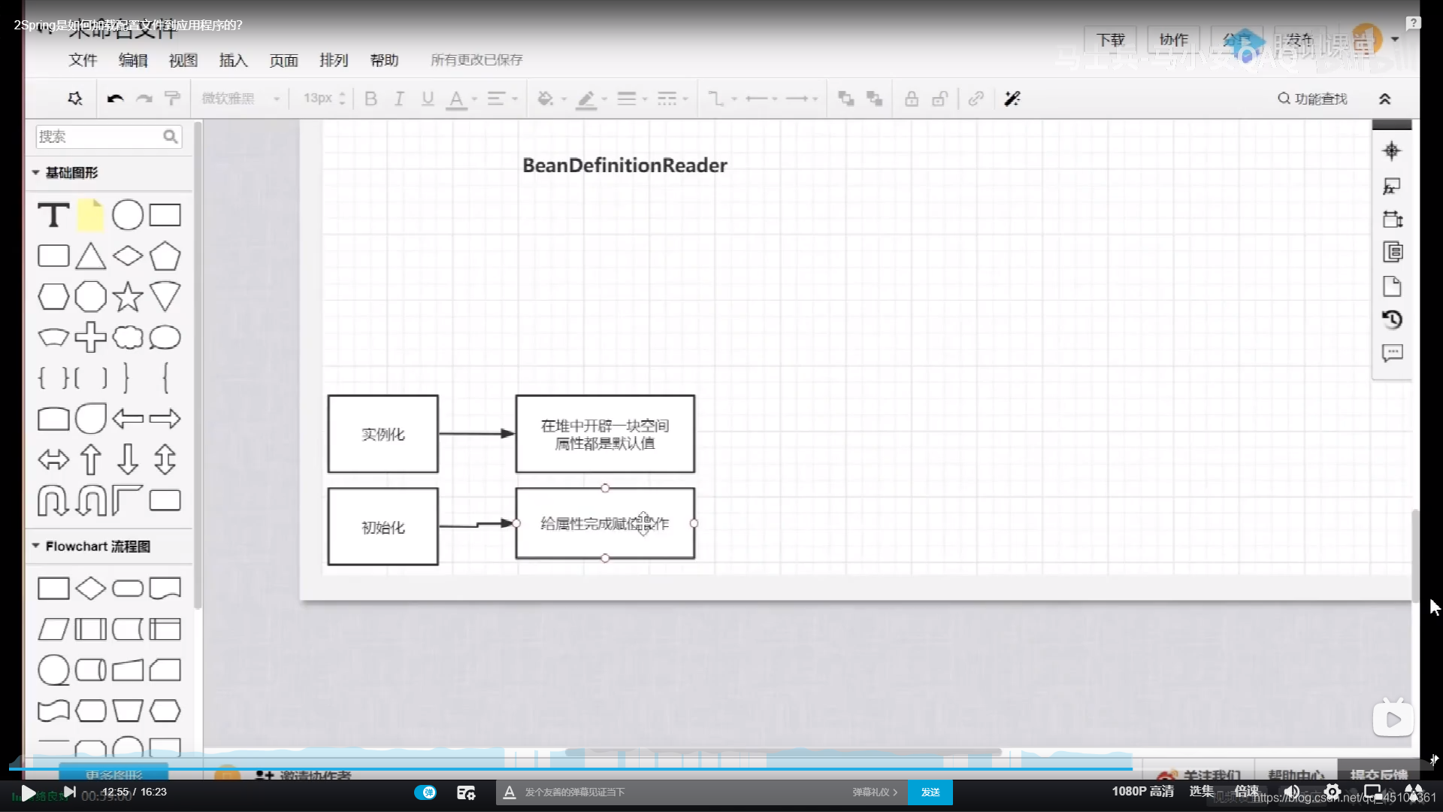Open the history clock icon in right panel
The image size is (1443, 812).
click(x=1392, y=320)
